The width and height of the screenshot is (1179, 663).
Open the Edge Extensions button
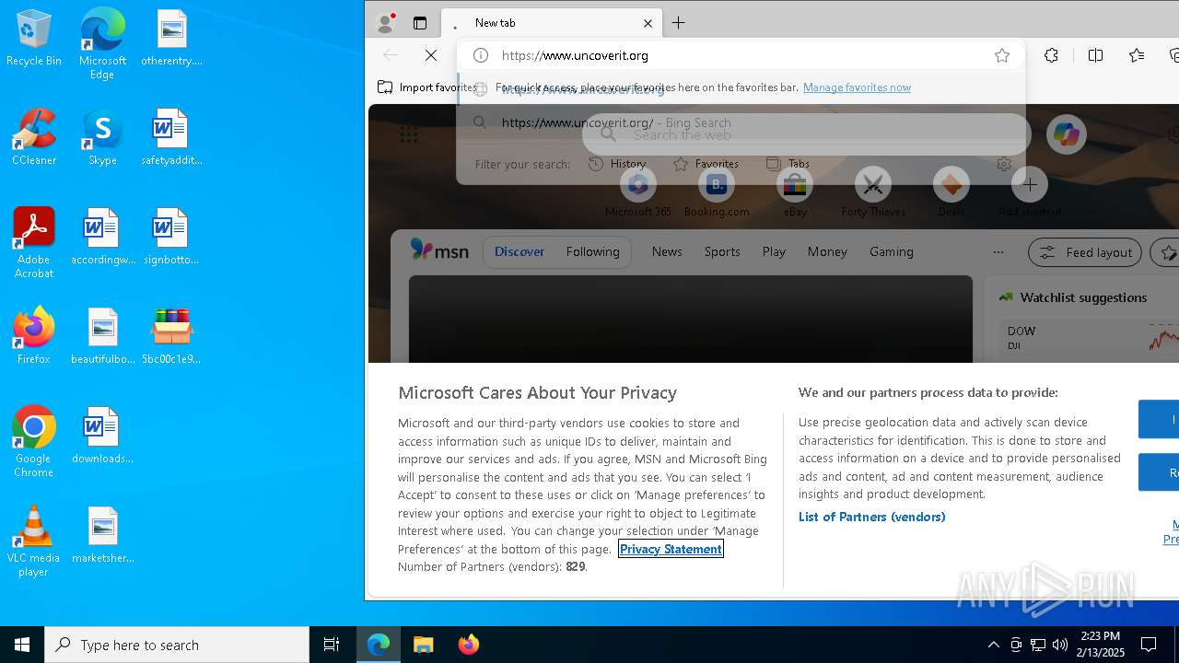[x=1051, y=55]
